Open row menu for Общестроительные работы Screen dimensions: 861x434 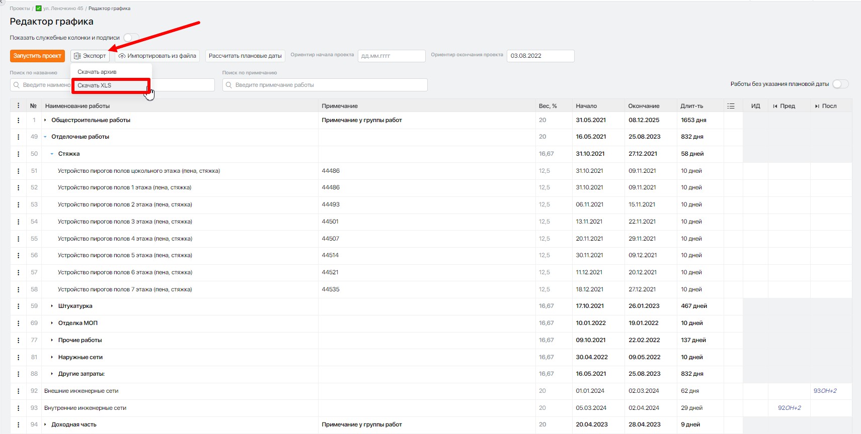[19, 120]
